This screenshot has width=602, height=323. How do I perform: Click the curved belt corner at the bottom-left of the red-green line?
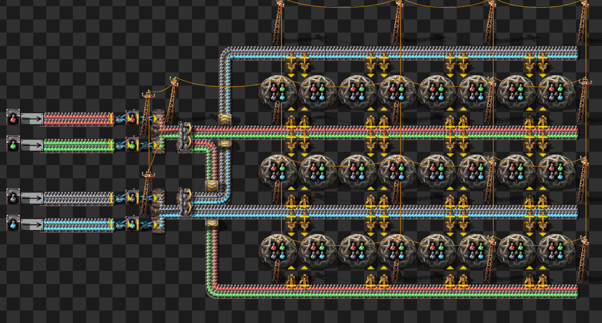(212, 290)
